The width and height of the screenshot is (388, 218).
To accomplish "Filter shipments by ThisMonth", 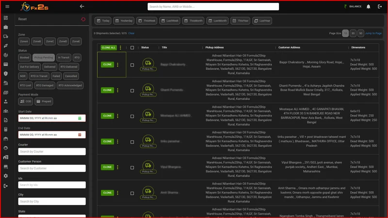I will 193,21.
